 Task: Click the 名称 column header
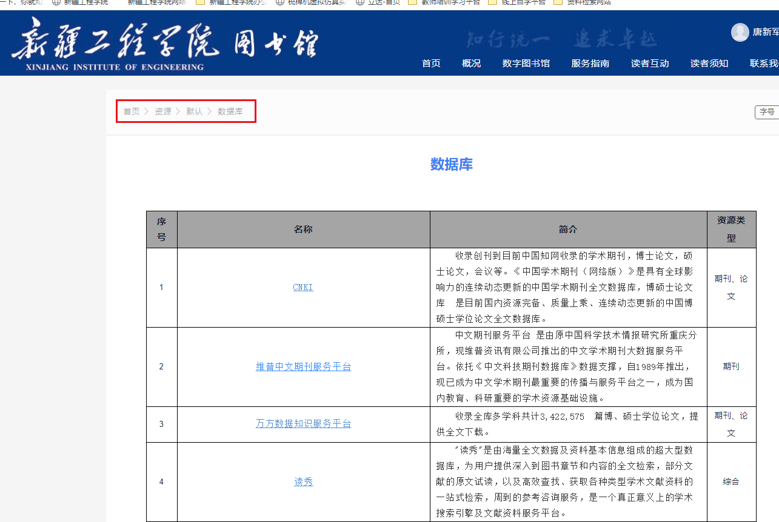[303, 229]
